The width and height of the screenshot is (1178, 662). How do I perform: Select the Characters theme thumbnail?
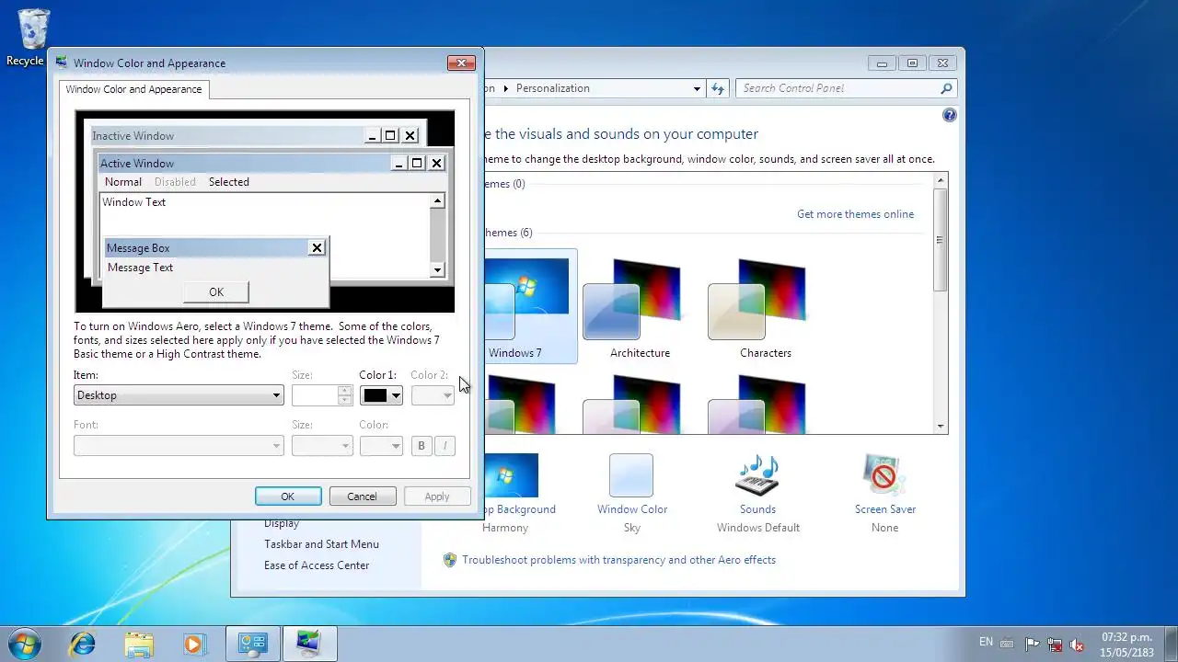pyautogui.click(x=765, y=307)
